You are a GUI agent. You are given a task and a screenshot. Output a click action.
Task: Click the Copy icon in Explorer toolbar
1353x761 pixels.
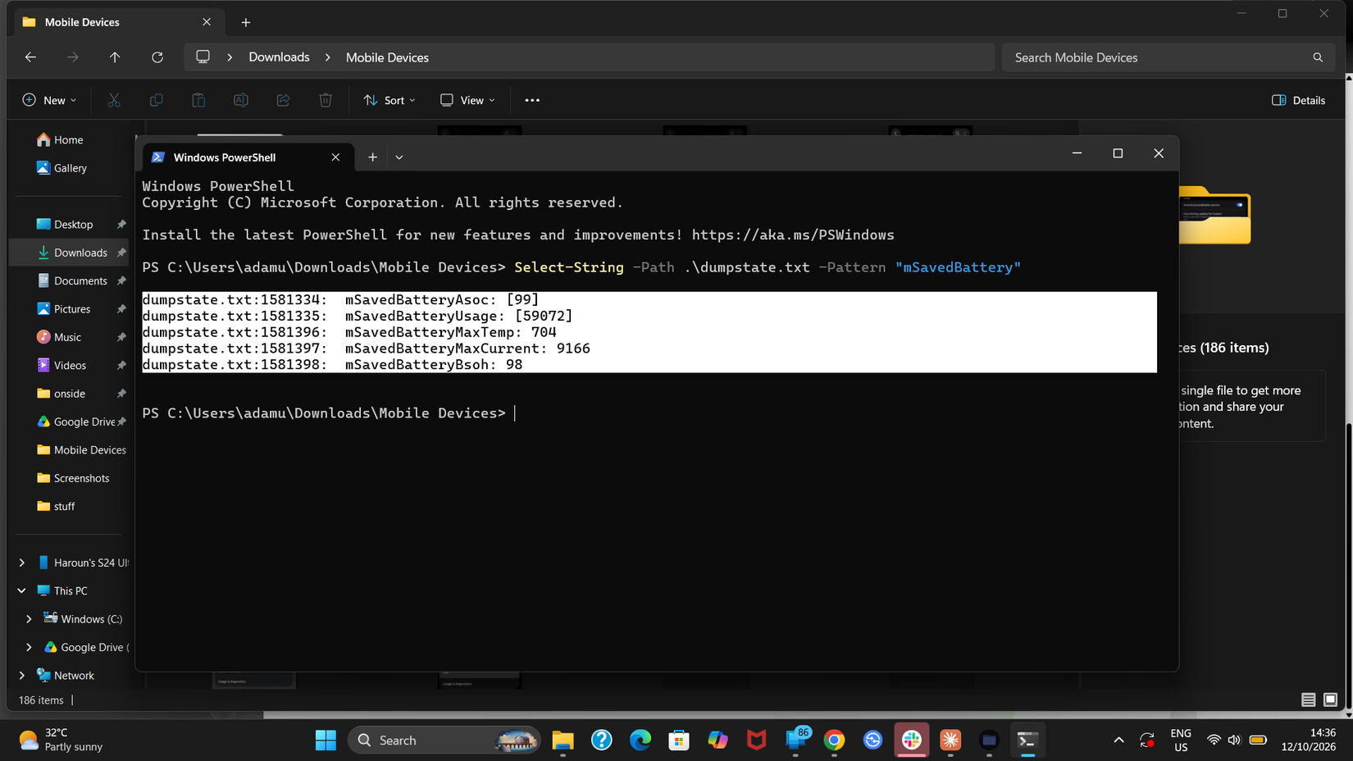(x=156, y=100)
